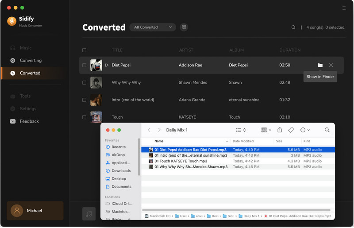Click the Finder search magnifier icon
This screenshot has height=228, width=354.
pyautogui.click(x=327, y=130)
